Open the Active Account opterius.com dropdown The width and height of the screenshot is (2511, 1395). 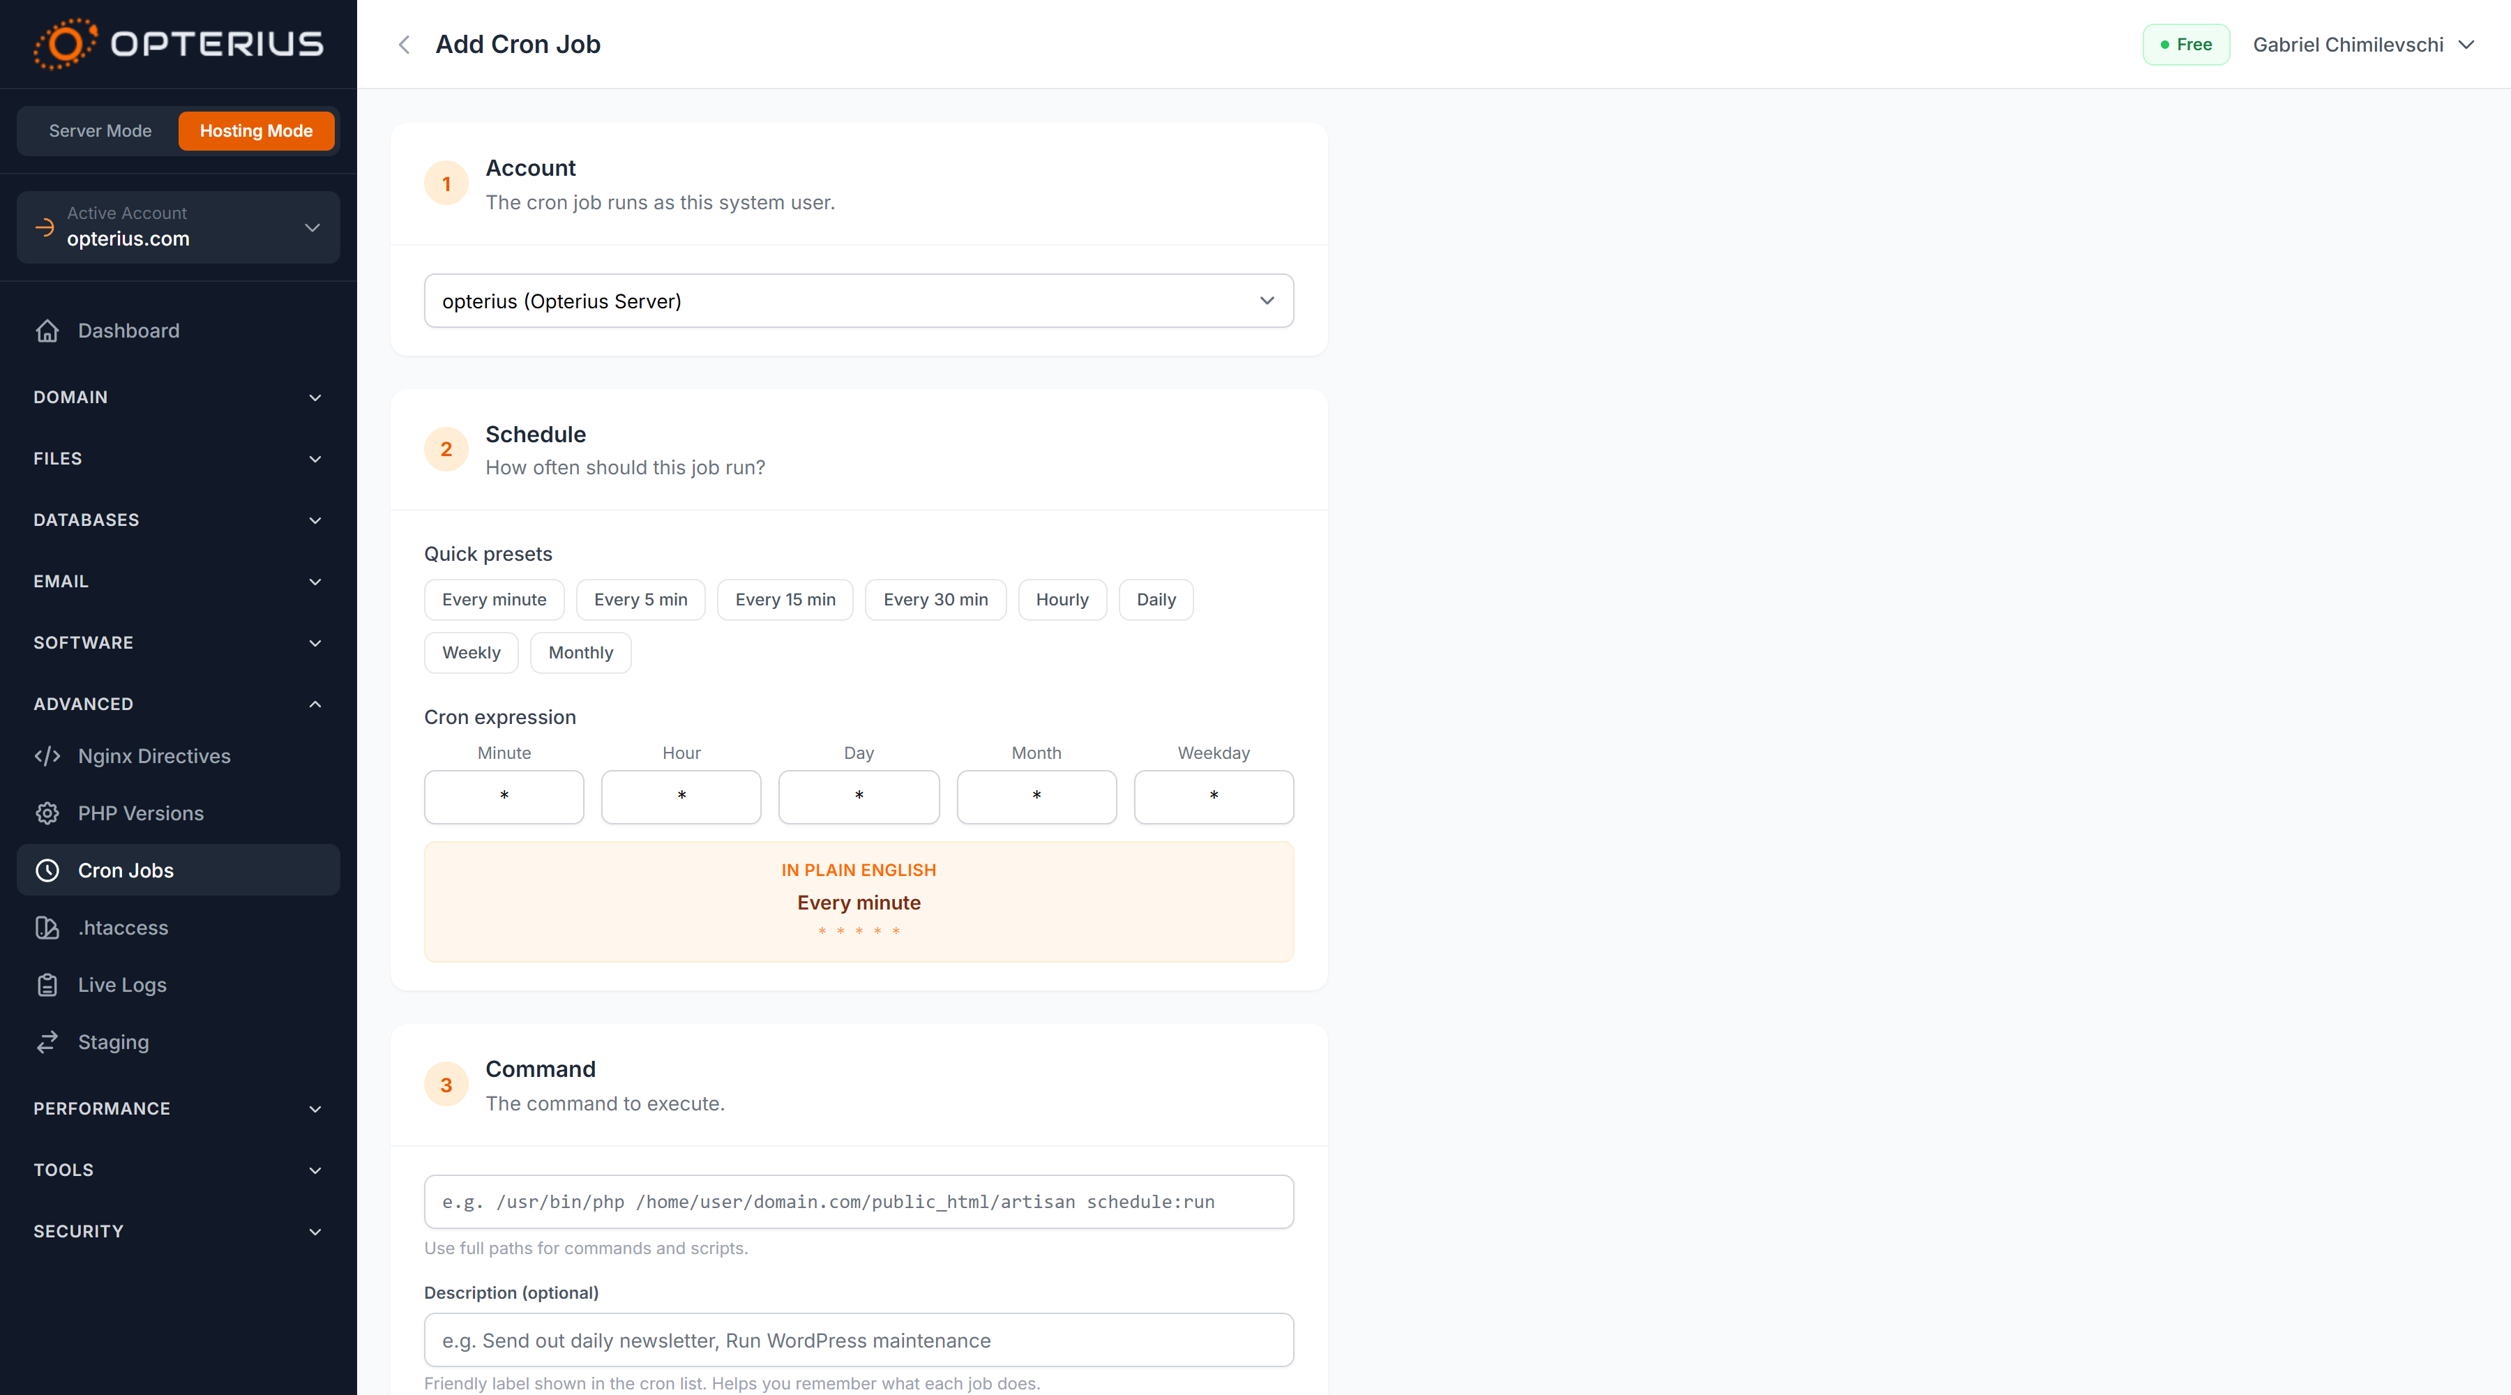tap(179, 227)
